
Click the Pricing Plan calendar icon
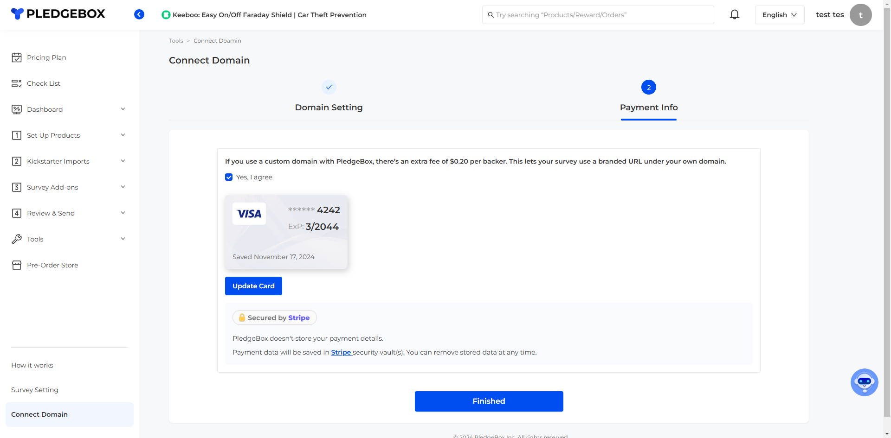(17, 57)
